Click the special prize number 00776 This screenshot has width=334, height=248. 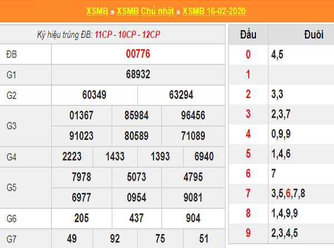(137, 55)
